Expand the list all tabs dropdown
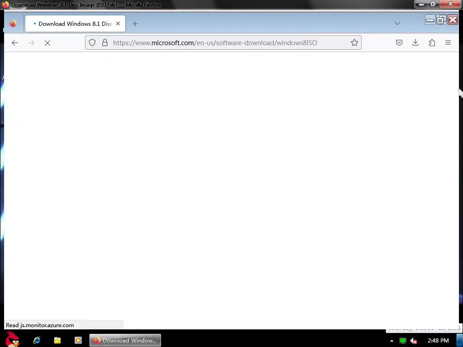The height and width of the screenshot is (347, 463). pyautogui.click(x=397, y=23)
